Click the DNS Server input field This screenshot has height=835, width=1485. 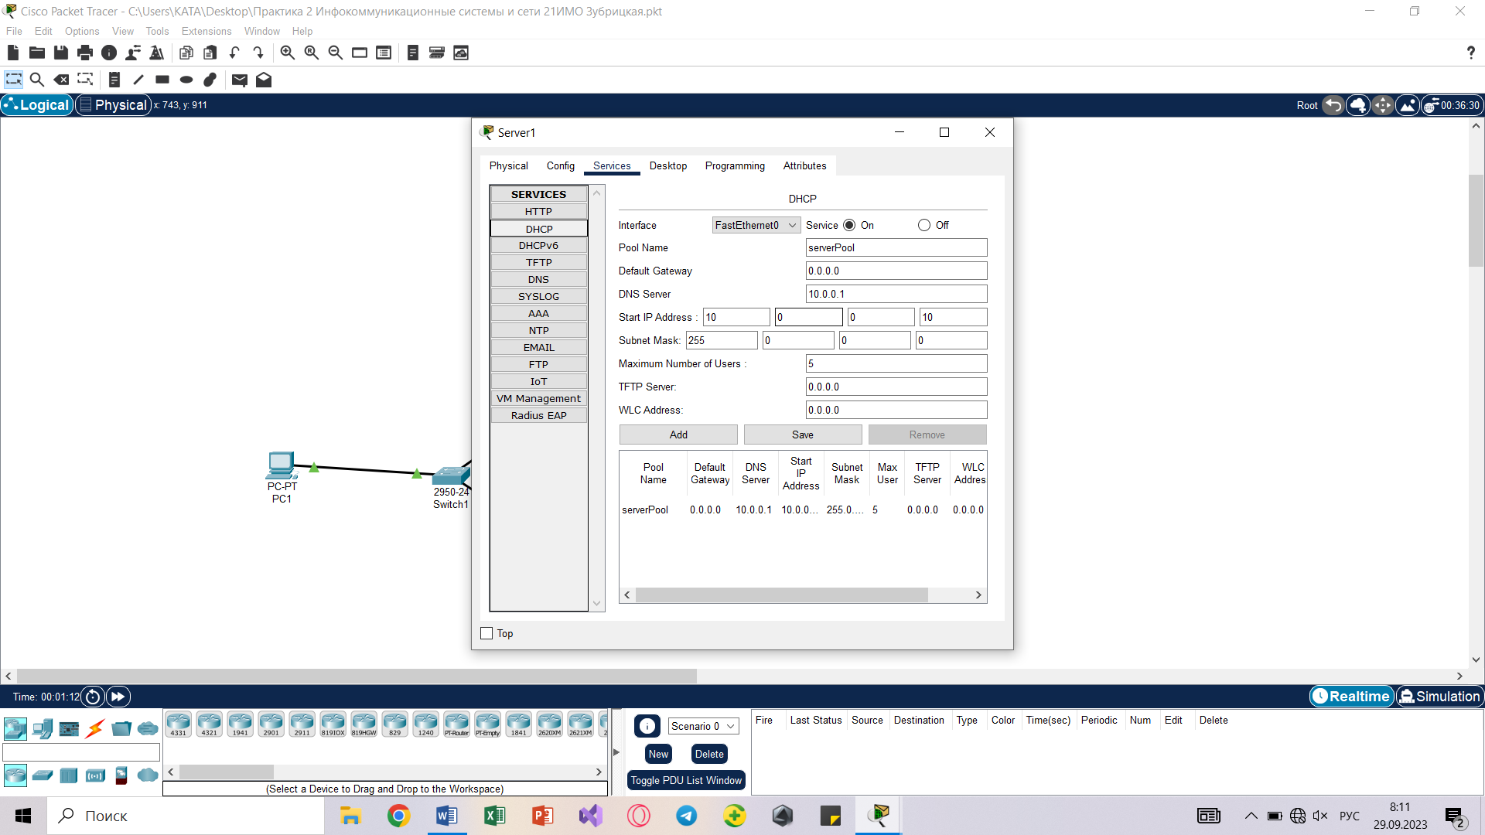pos(896,294)
